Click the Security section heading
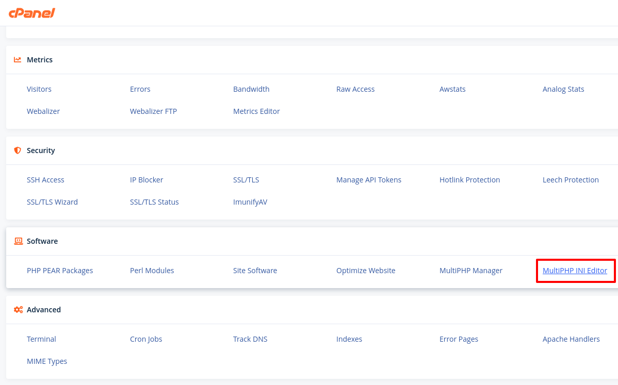 (x=41, y=150)
